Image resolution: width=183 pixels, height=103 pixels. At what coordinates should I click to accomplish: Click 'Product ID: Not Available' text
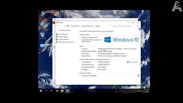pos(89,76)
